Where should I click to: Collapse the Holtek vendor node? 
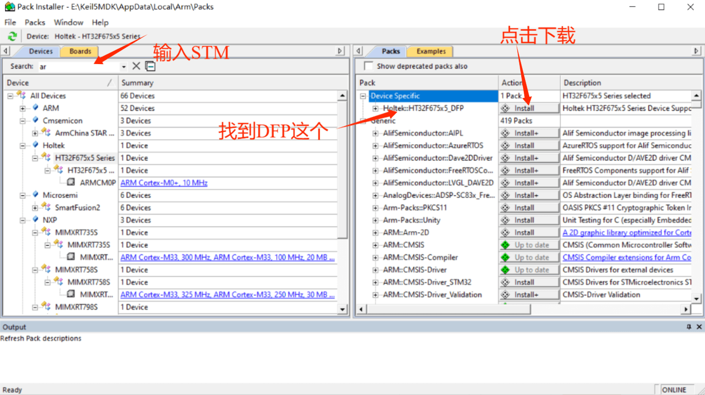(x=23, y=146)
